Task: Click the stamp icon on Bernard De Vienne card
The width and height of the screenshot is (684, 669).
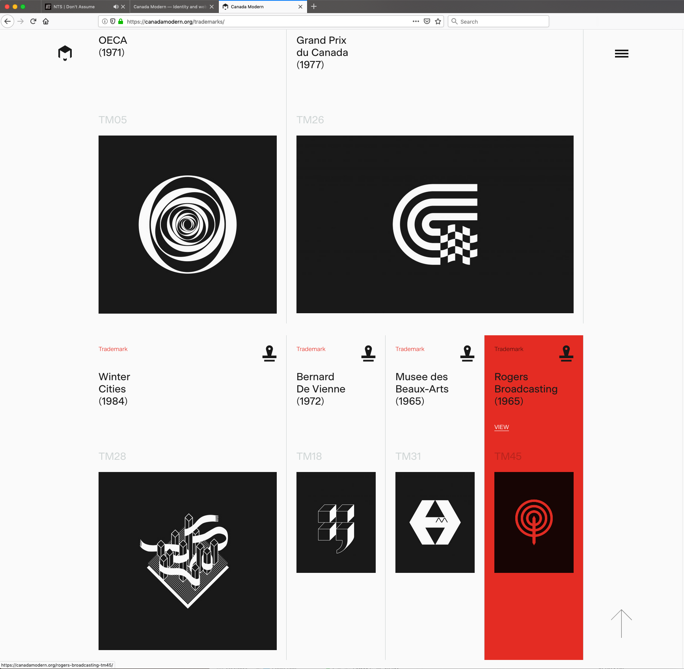Action: 368,353
